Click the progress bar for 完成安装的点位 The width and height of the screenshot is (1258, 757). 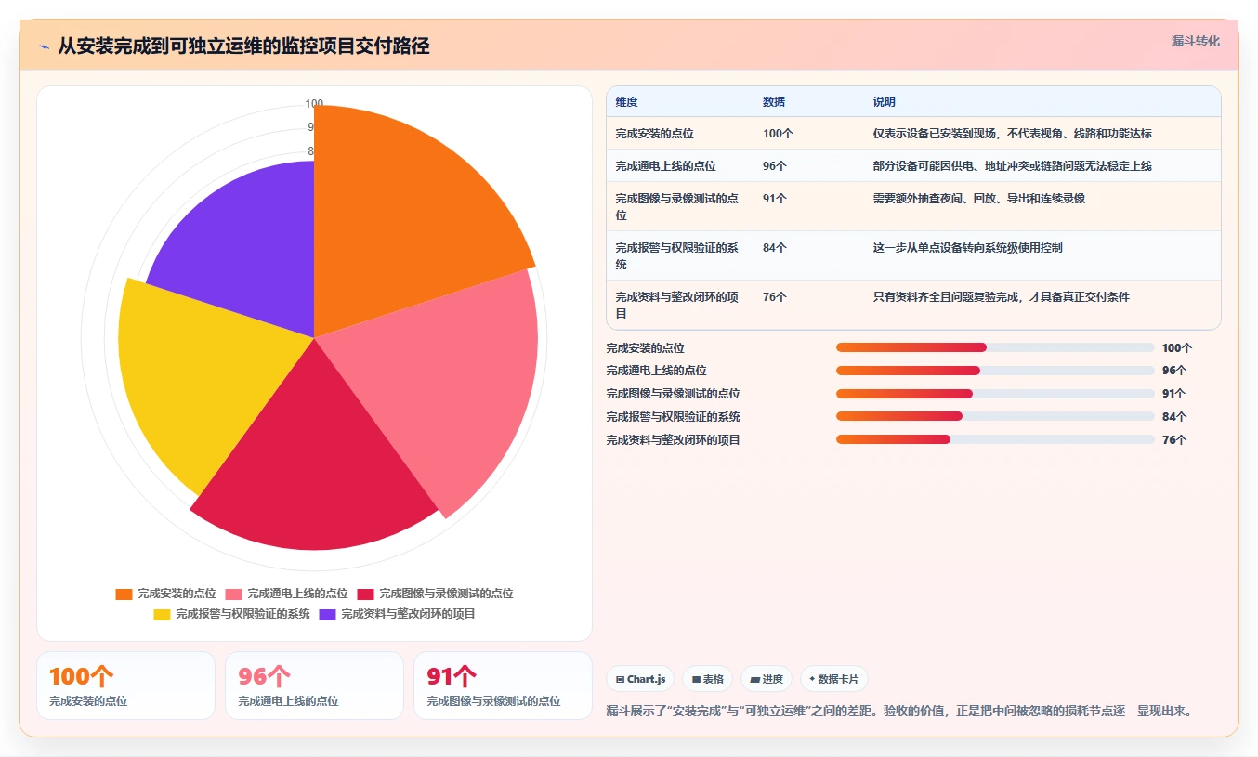pyautogui.click(x=995, y=347)
